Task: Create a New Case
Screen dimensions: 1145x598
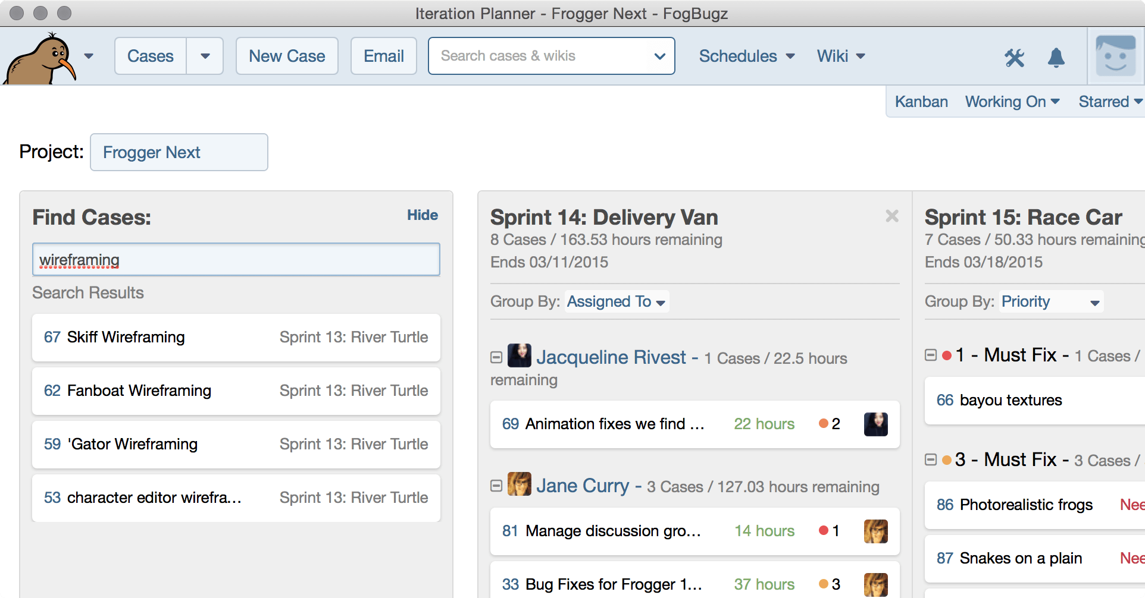Action: tap(287, 56)
